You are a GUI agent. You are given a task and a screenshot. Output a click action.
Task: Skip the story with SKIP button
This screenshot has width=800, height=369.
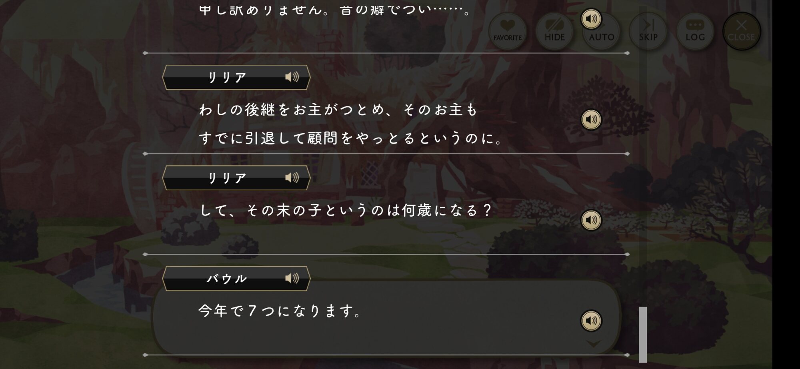(648, 31)
